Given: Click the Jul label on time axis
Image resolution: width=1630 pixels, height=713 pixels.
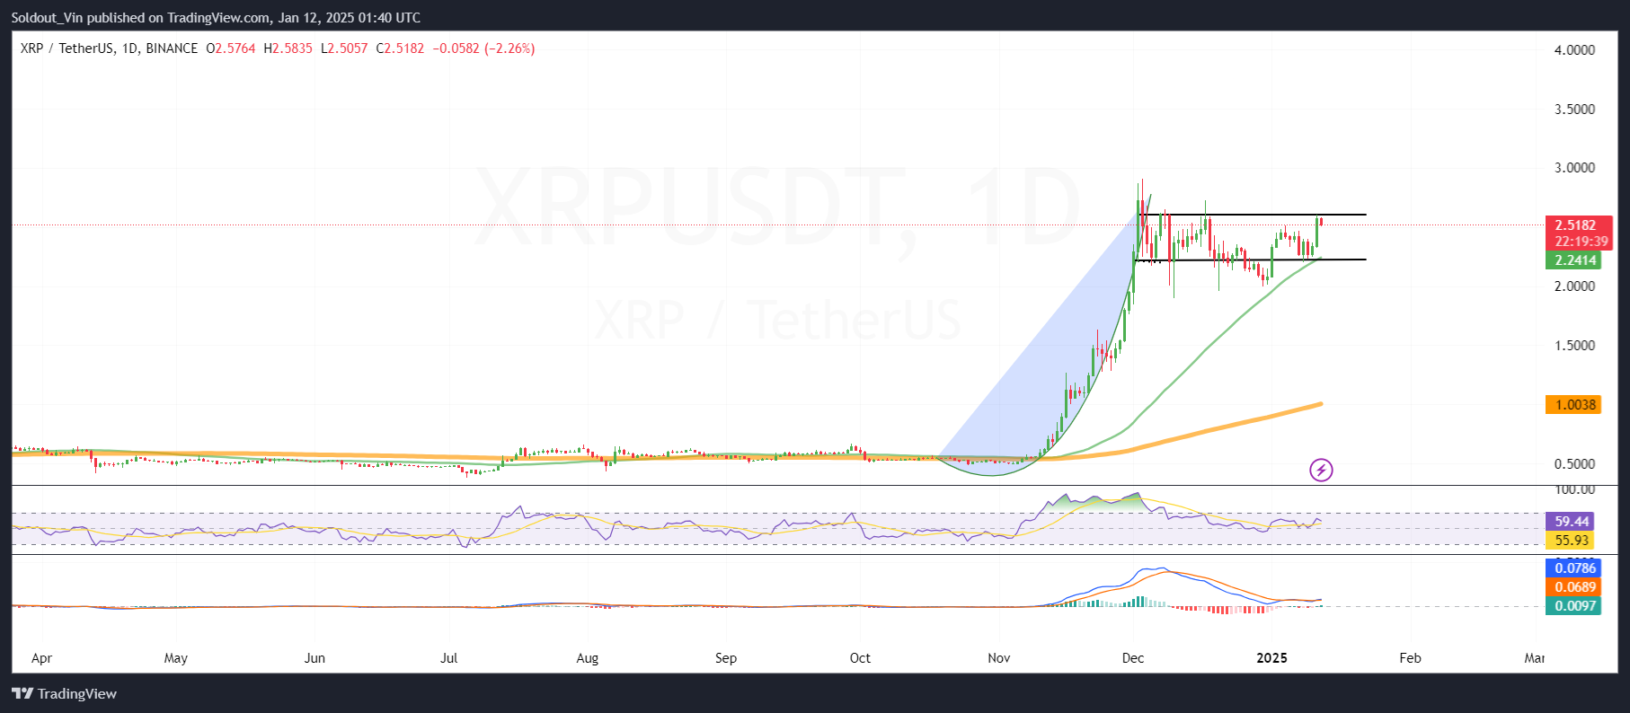Looking at the screenshot, I should click(x=449, y=658).
